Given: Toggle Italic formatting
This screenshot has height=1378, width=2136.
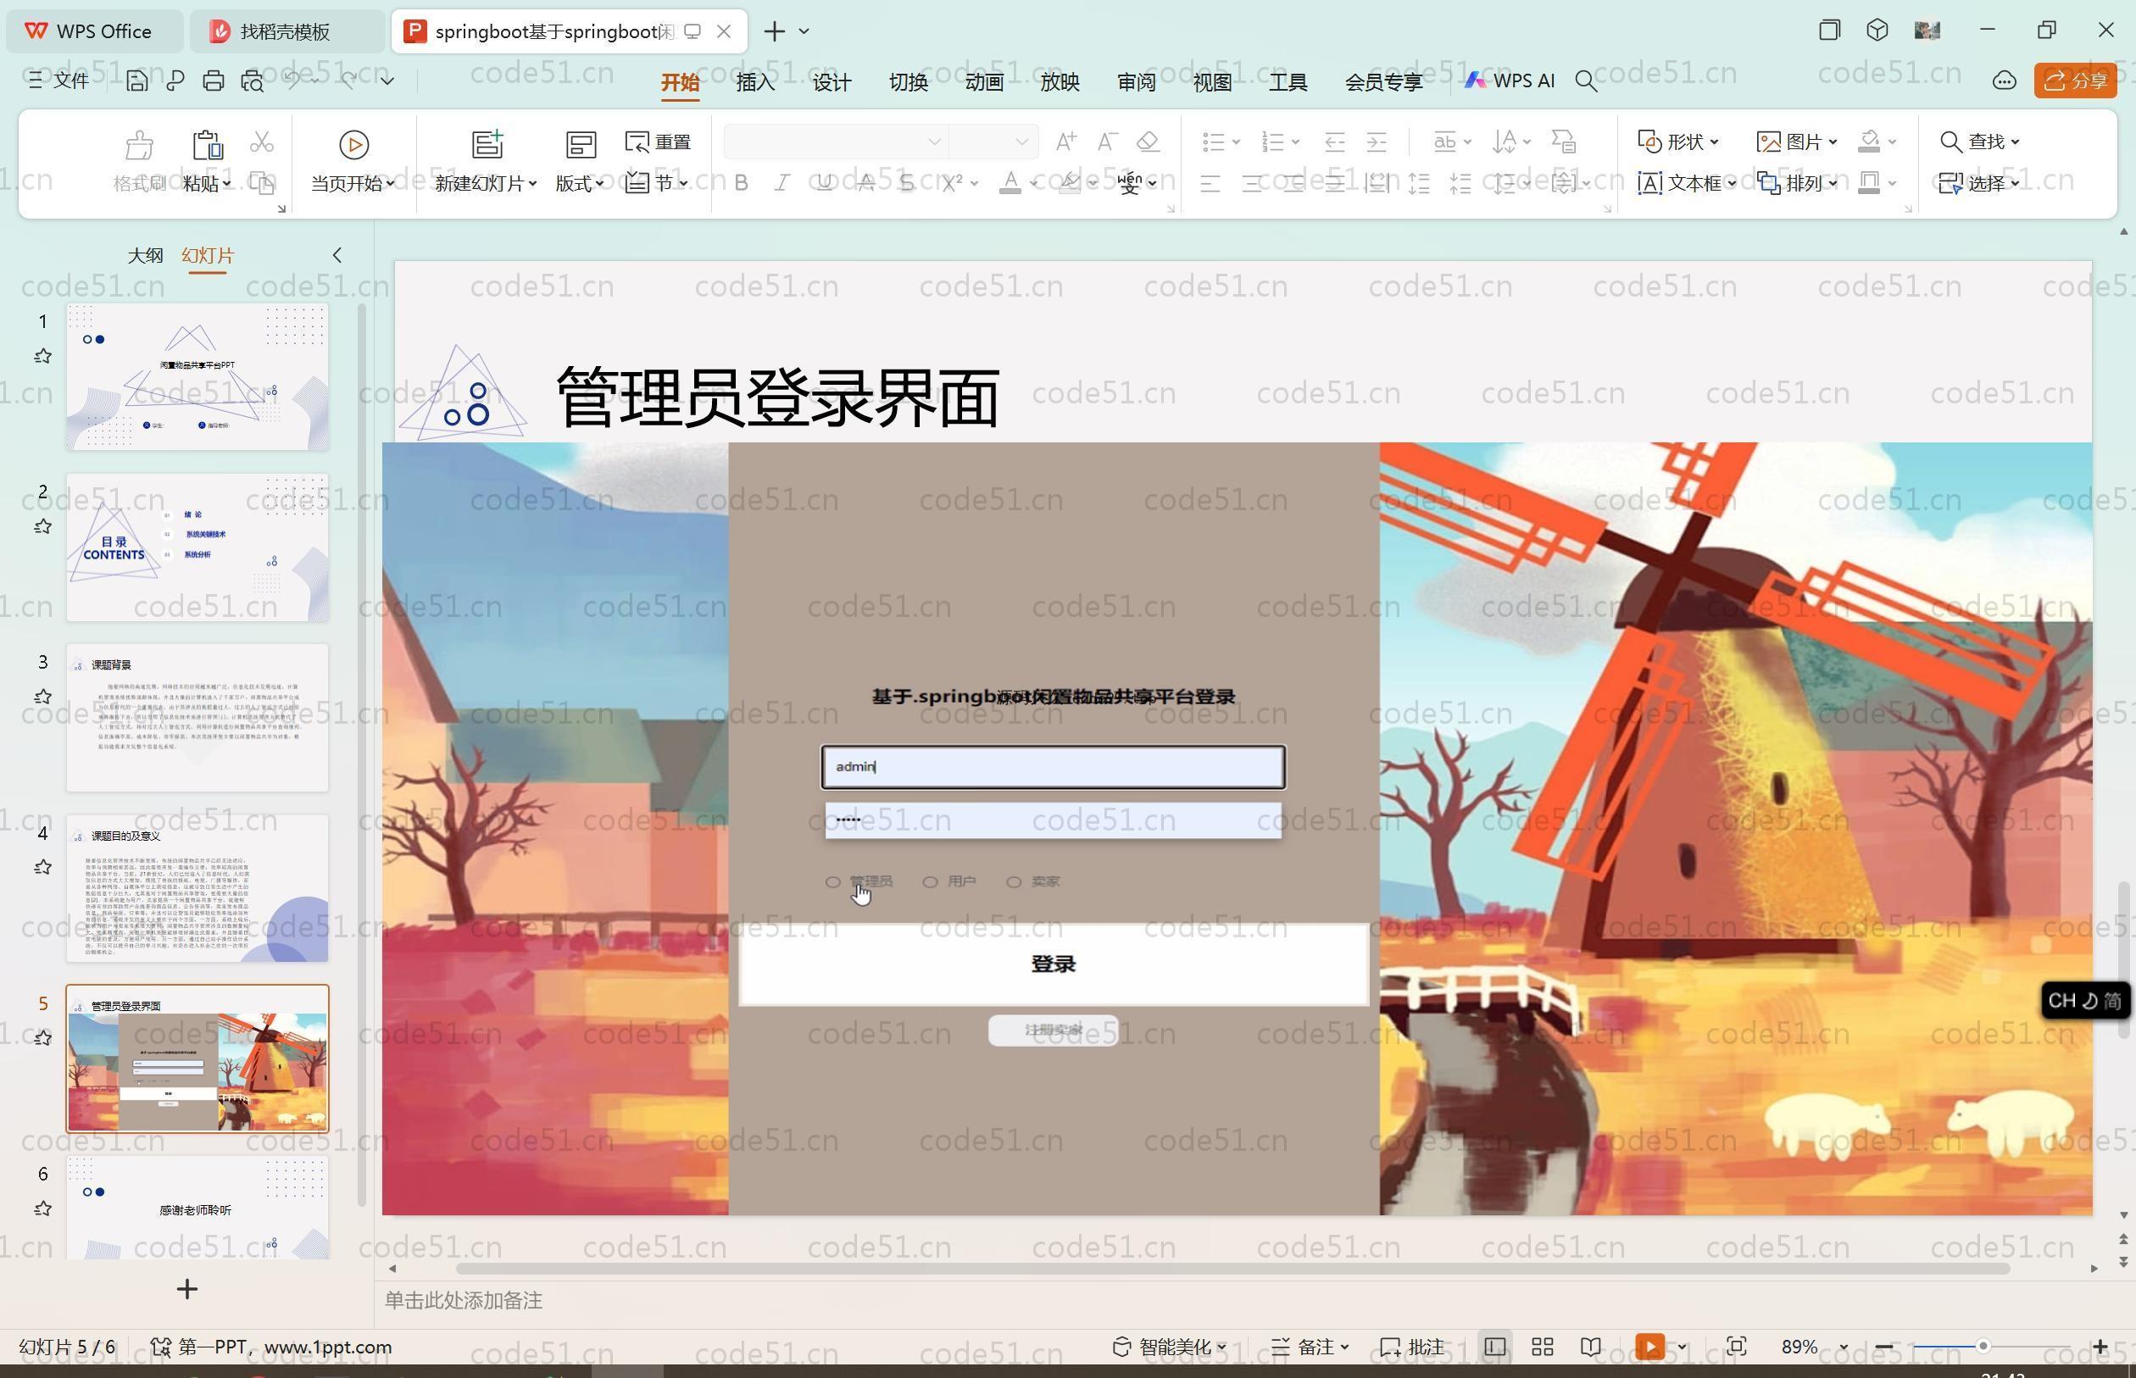Looking at the screenshot, I should (x=782, y=182).
